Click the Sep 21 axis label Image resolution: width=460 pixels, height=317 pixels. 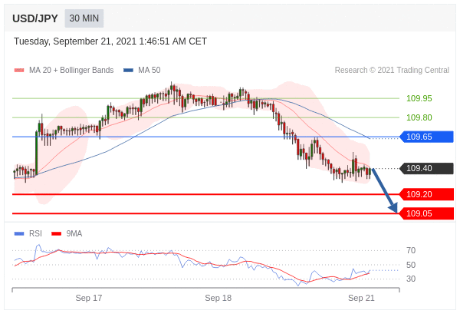[x=361, y=298]
